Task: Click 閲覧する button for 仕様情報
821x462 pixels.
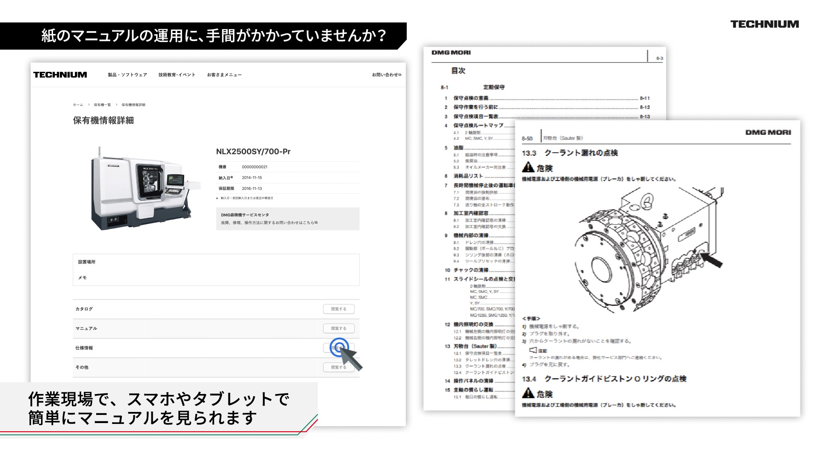Action: tap(339, 348)
